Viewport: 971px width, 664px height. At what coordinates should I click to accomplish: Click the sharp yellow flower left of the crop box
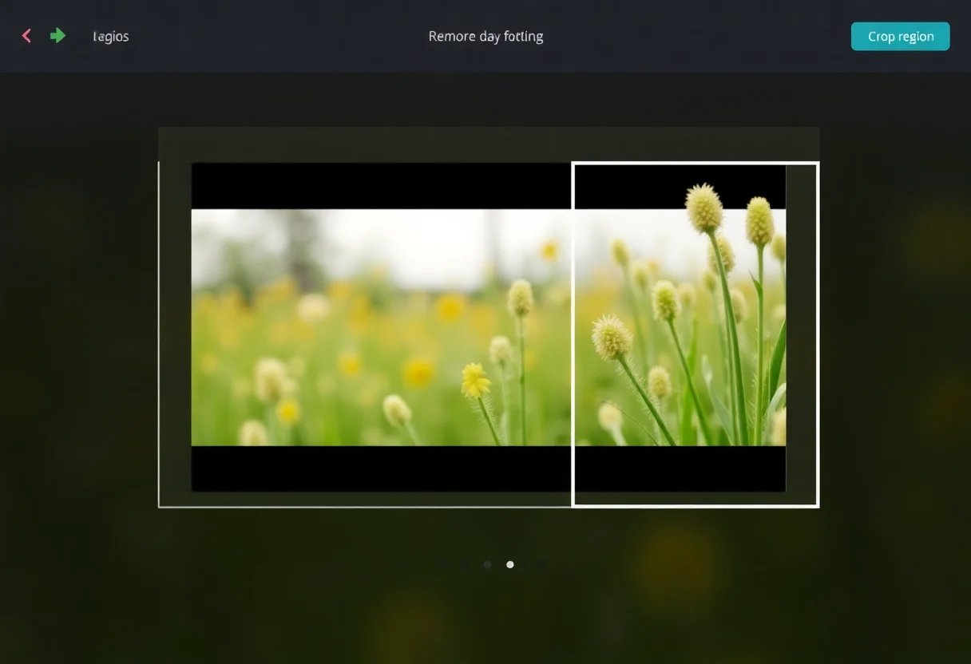tap(475, 381)
